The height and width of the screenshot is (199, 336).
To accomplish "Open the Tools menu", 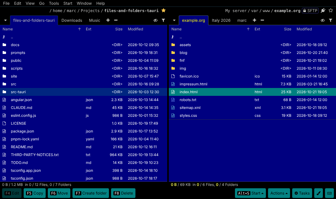I will coord(54,3).
